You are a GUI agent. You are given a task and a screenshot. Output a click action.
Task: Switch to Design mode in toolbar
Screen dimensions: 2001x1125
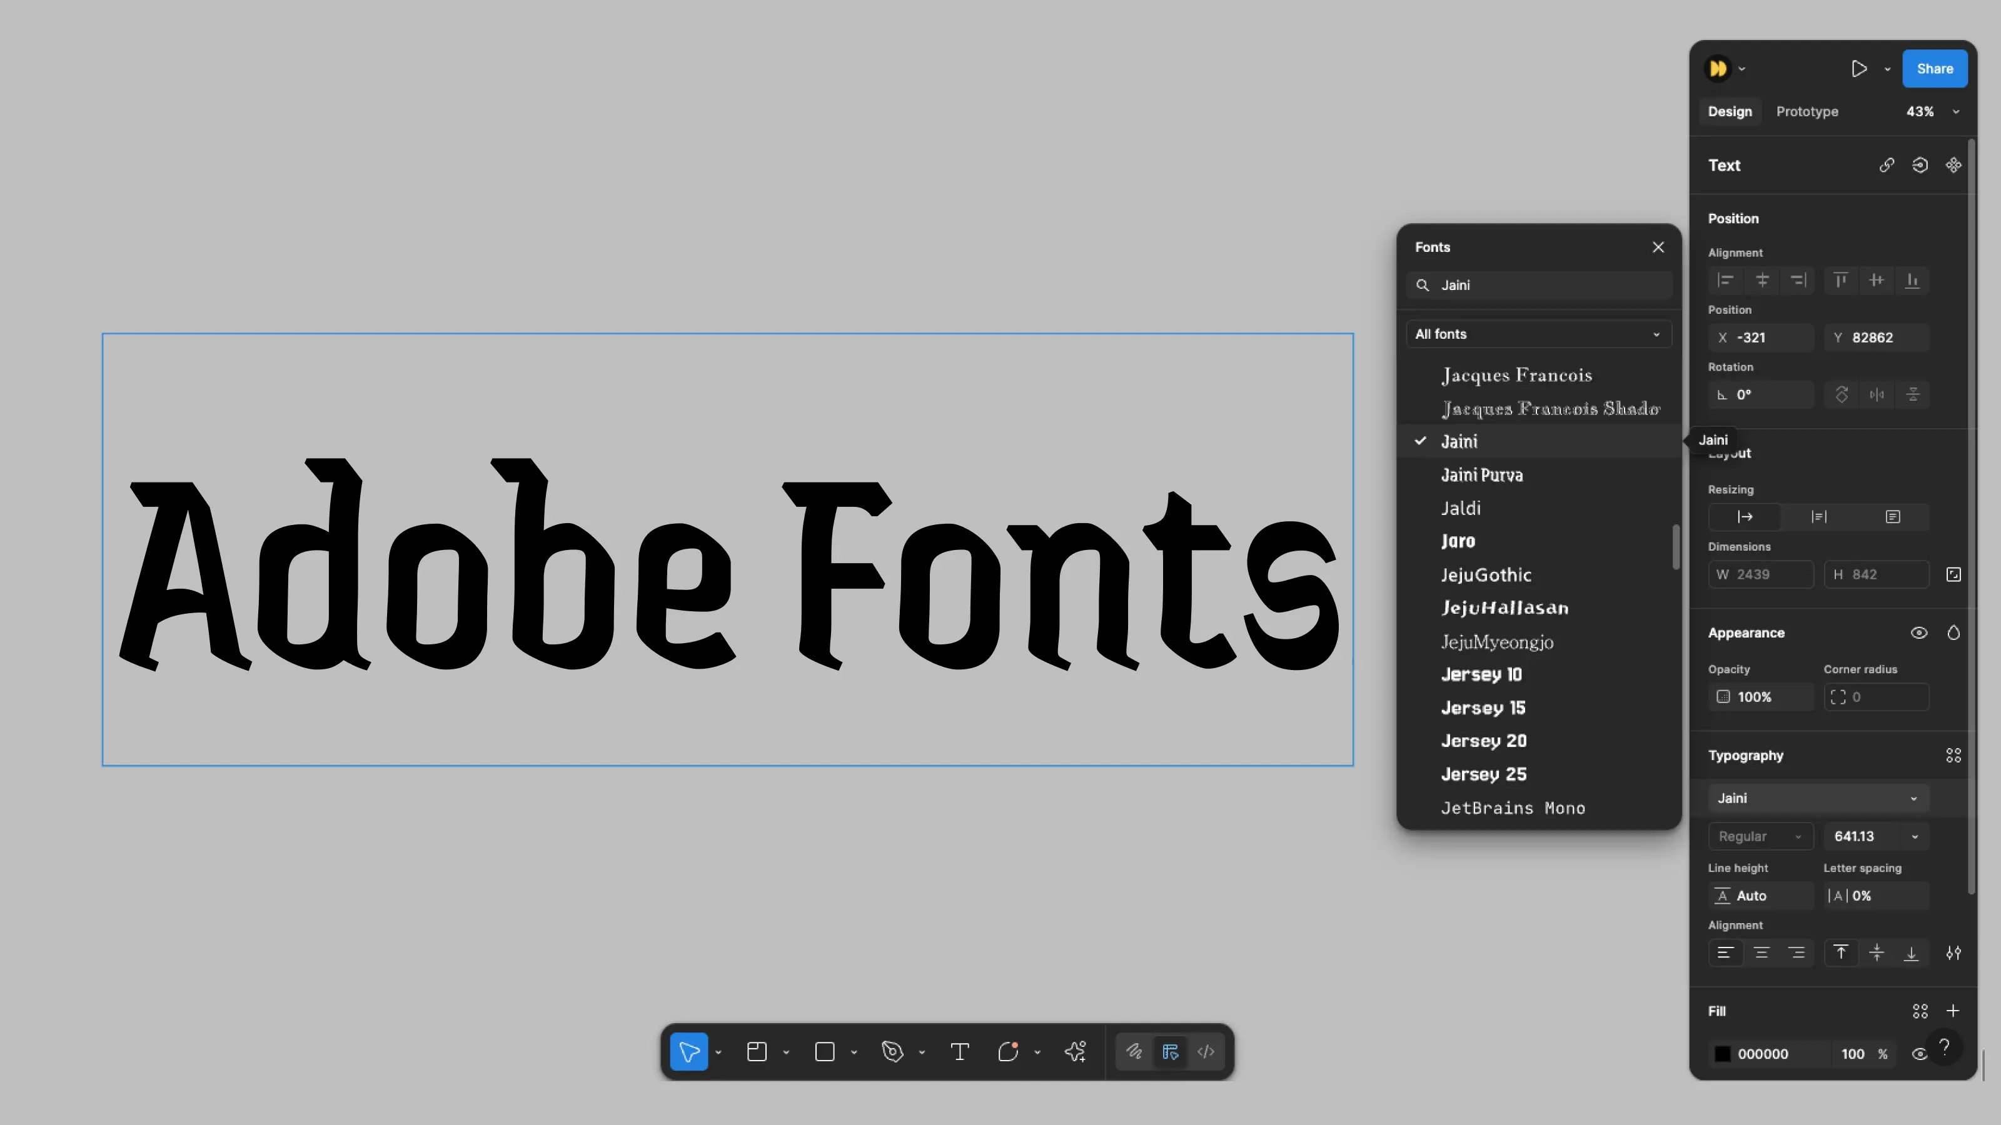click(x=1171, y=1052)
